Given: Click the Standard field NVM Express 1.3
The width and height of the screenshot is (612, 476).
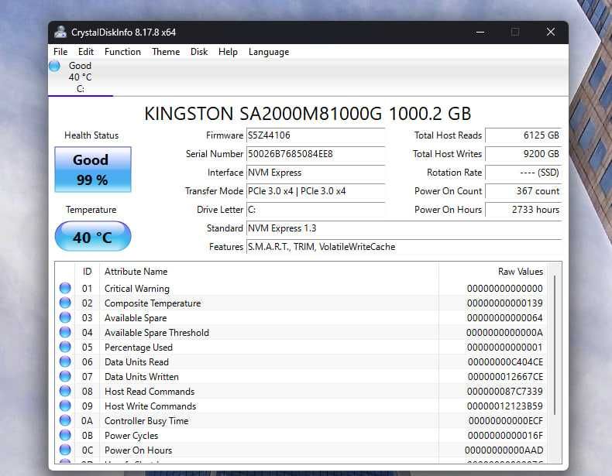Looking at the screenshot, I should [404, 228].
